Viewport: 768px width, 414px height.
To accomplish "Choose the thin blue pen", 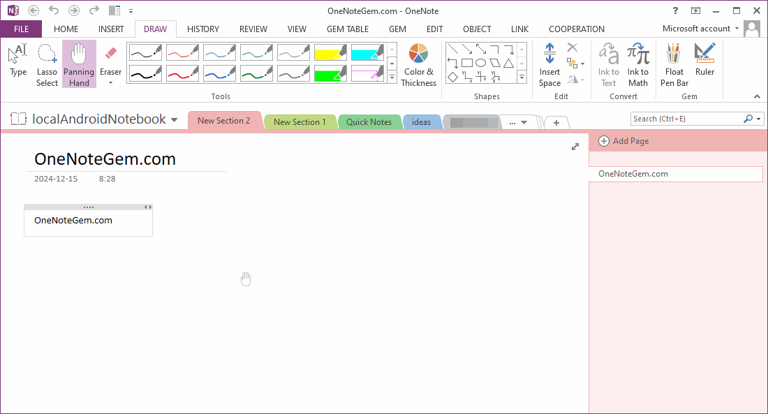I will tap(219, 52).
